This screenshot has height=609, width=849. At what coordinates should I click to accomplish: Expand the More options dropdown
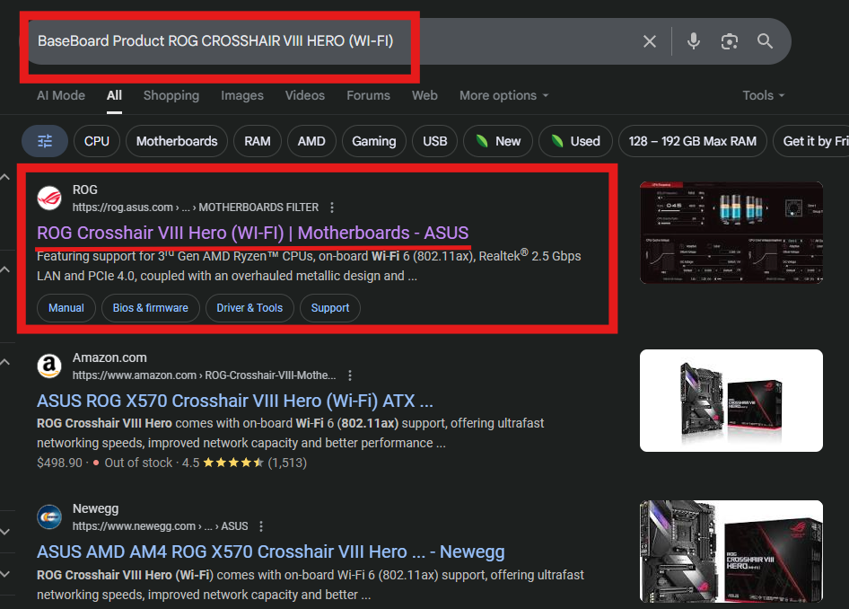(x=504, y=95)
